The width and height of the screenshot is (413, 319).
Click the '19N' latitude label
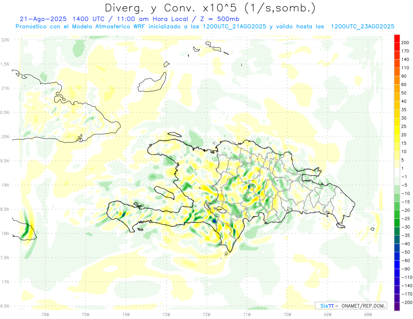pyautogui.click(x=5, y=185)
